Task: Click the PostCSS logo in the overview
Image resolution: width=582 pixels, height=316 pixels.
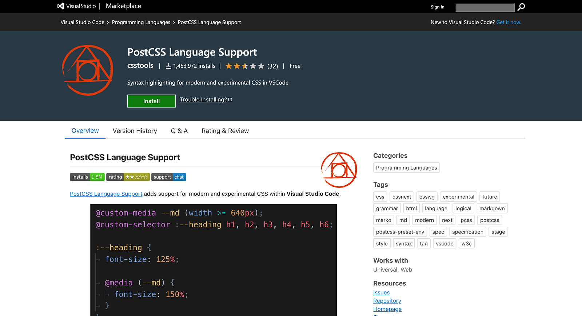Action: [x=339, y=170]
